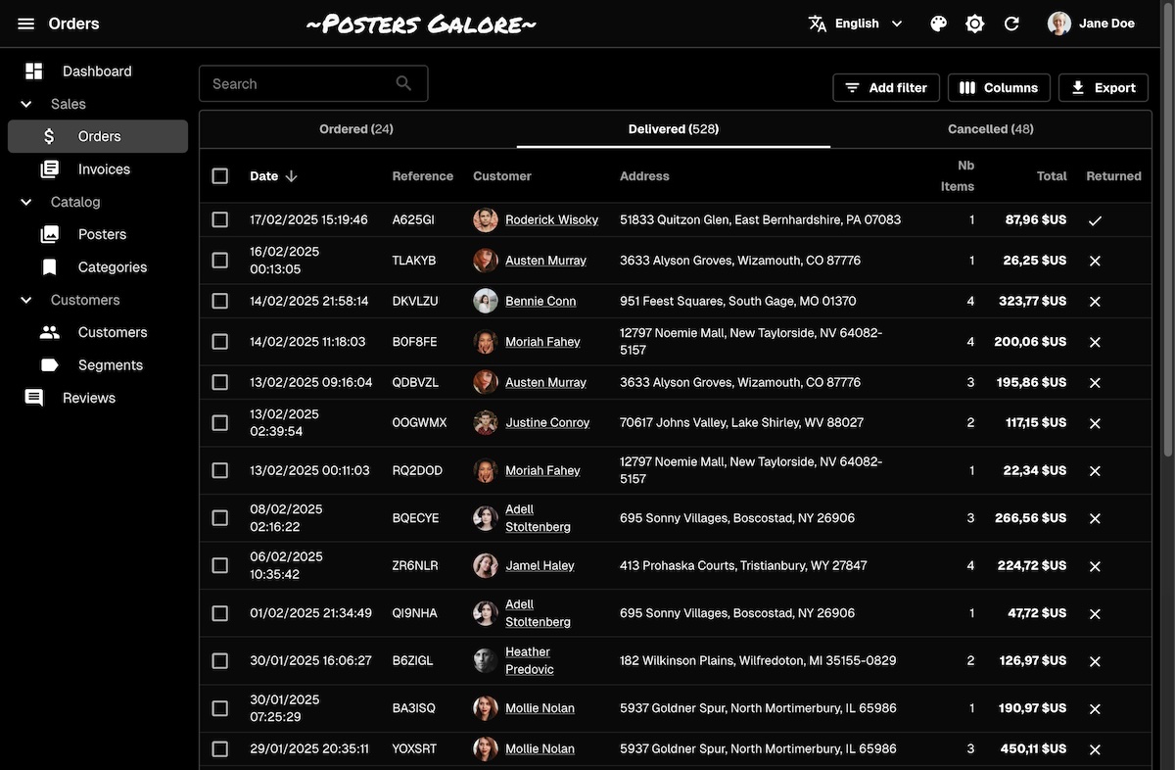
Task: Click the Add filter button
Action: tap(886, 88)
